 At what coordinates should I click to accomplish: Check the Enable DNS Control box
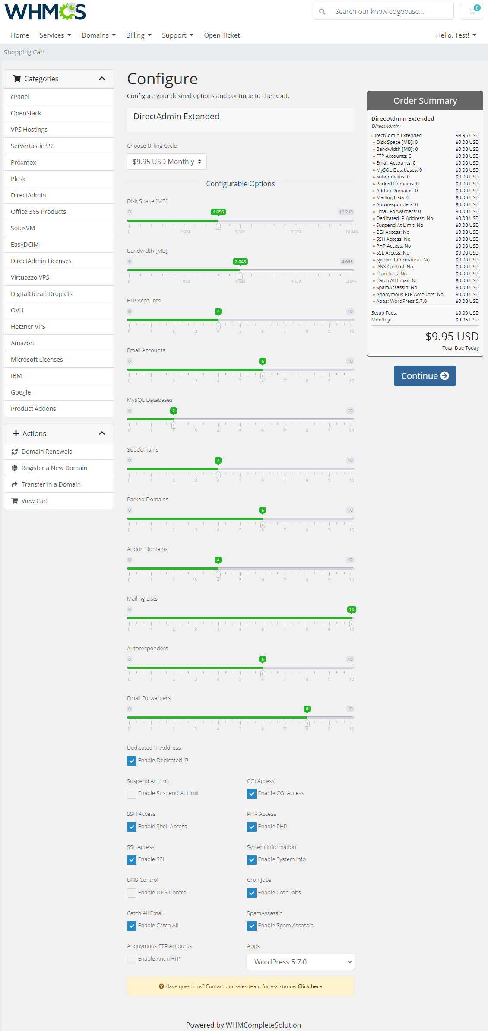132,893
